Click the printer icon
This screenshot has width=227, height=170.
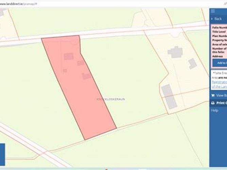pyautogui.click(x=213, y=103)
